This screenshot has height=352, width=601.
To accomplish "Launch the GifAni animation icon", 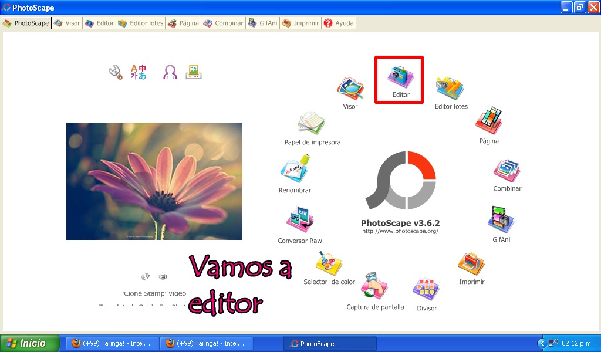I will pos(501,224).
